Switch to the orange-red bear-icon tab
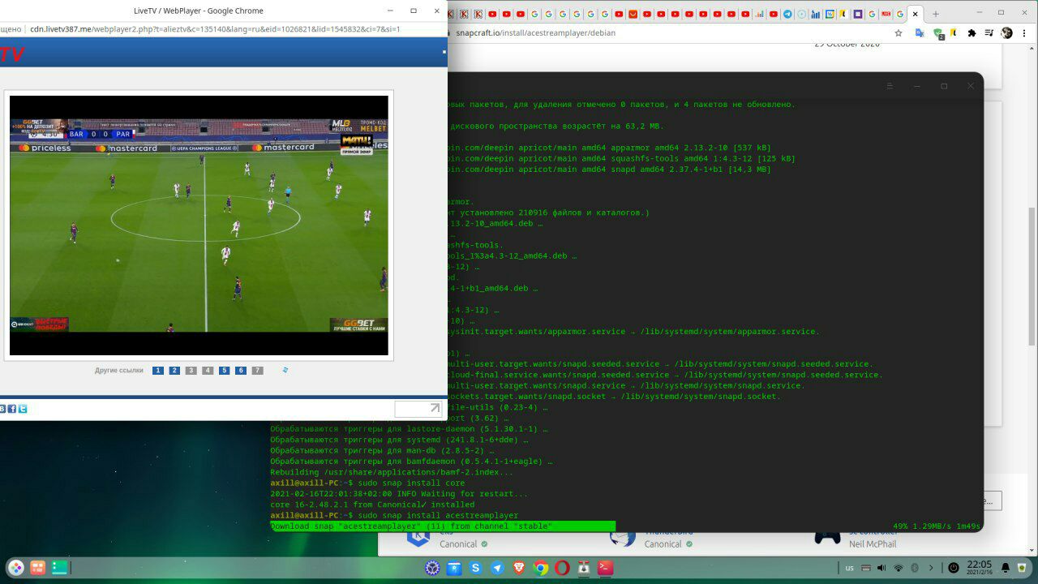Screen dimensions: 1038x584 [x=633, y=14]
